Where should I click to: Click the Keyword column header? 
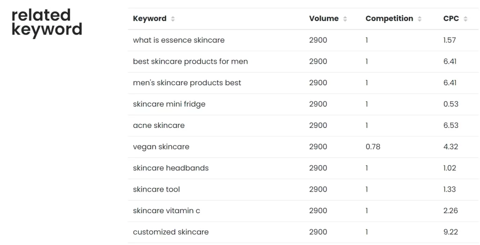[x=150, y=19]
